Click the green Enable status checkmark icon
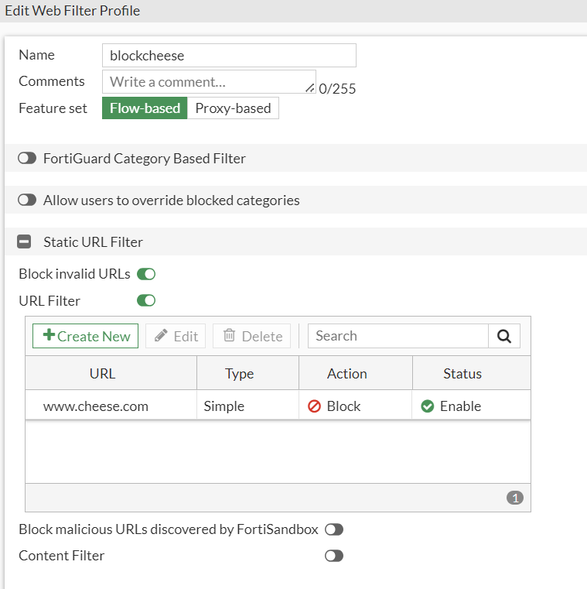587x589 pixels. coord(428,406)
